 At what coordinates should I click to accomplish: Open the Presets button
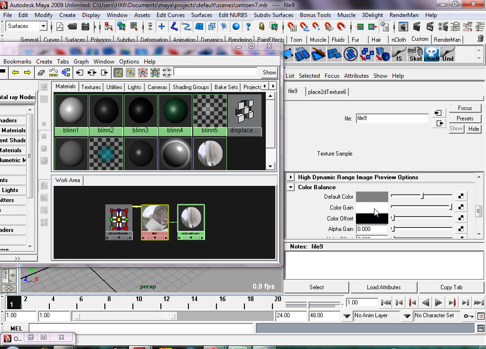click(465, 118)
